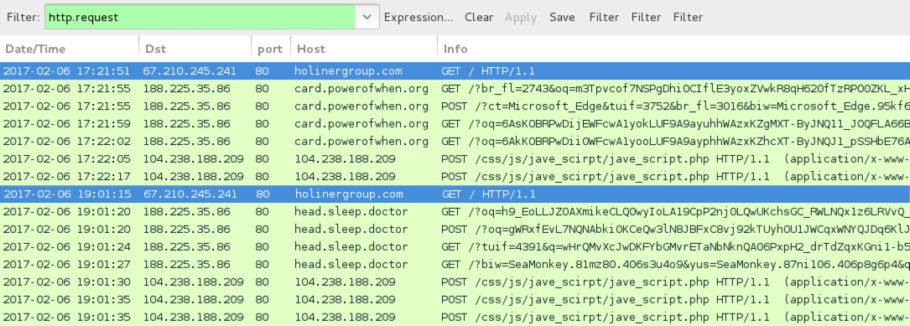
Task: Save the current filter
Action: (563, 18)
